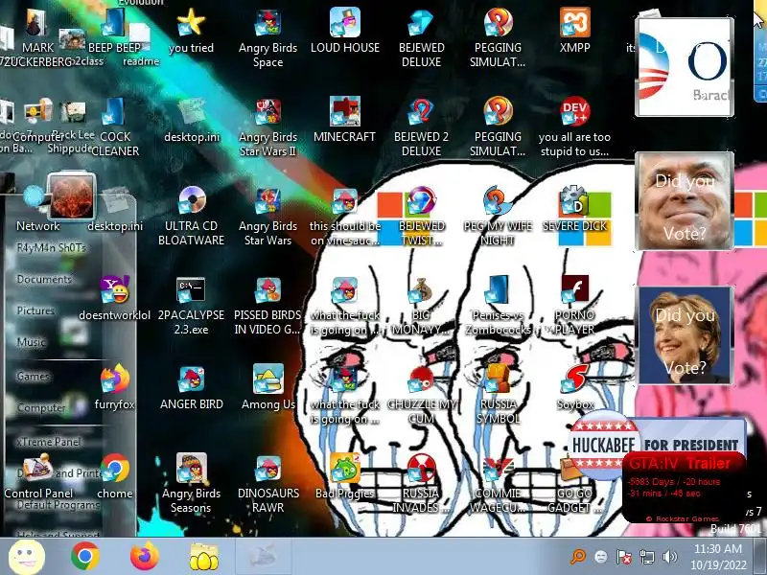Open the clock showing 11:30 AM
The image size is (767, 575).
(x=718, y=557)
